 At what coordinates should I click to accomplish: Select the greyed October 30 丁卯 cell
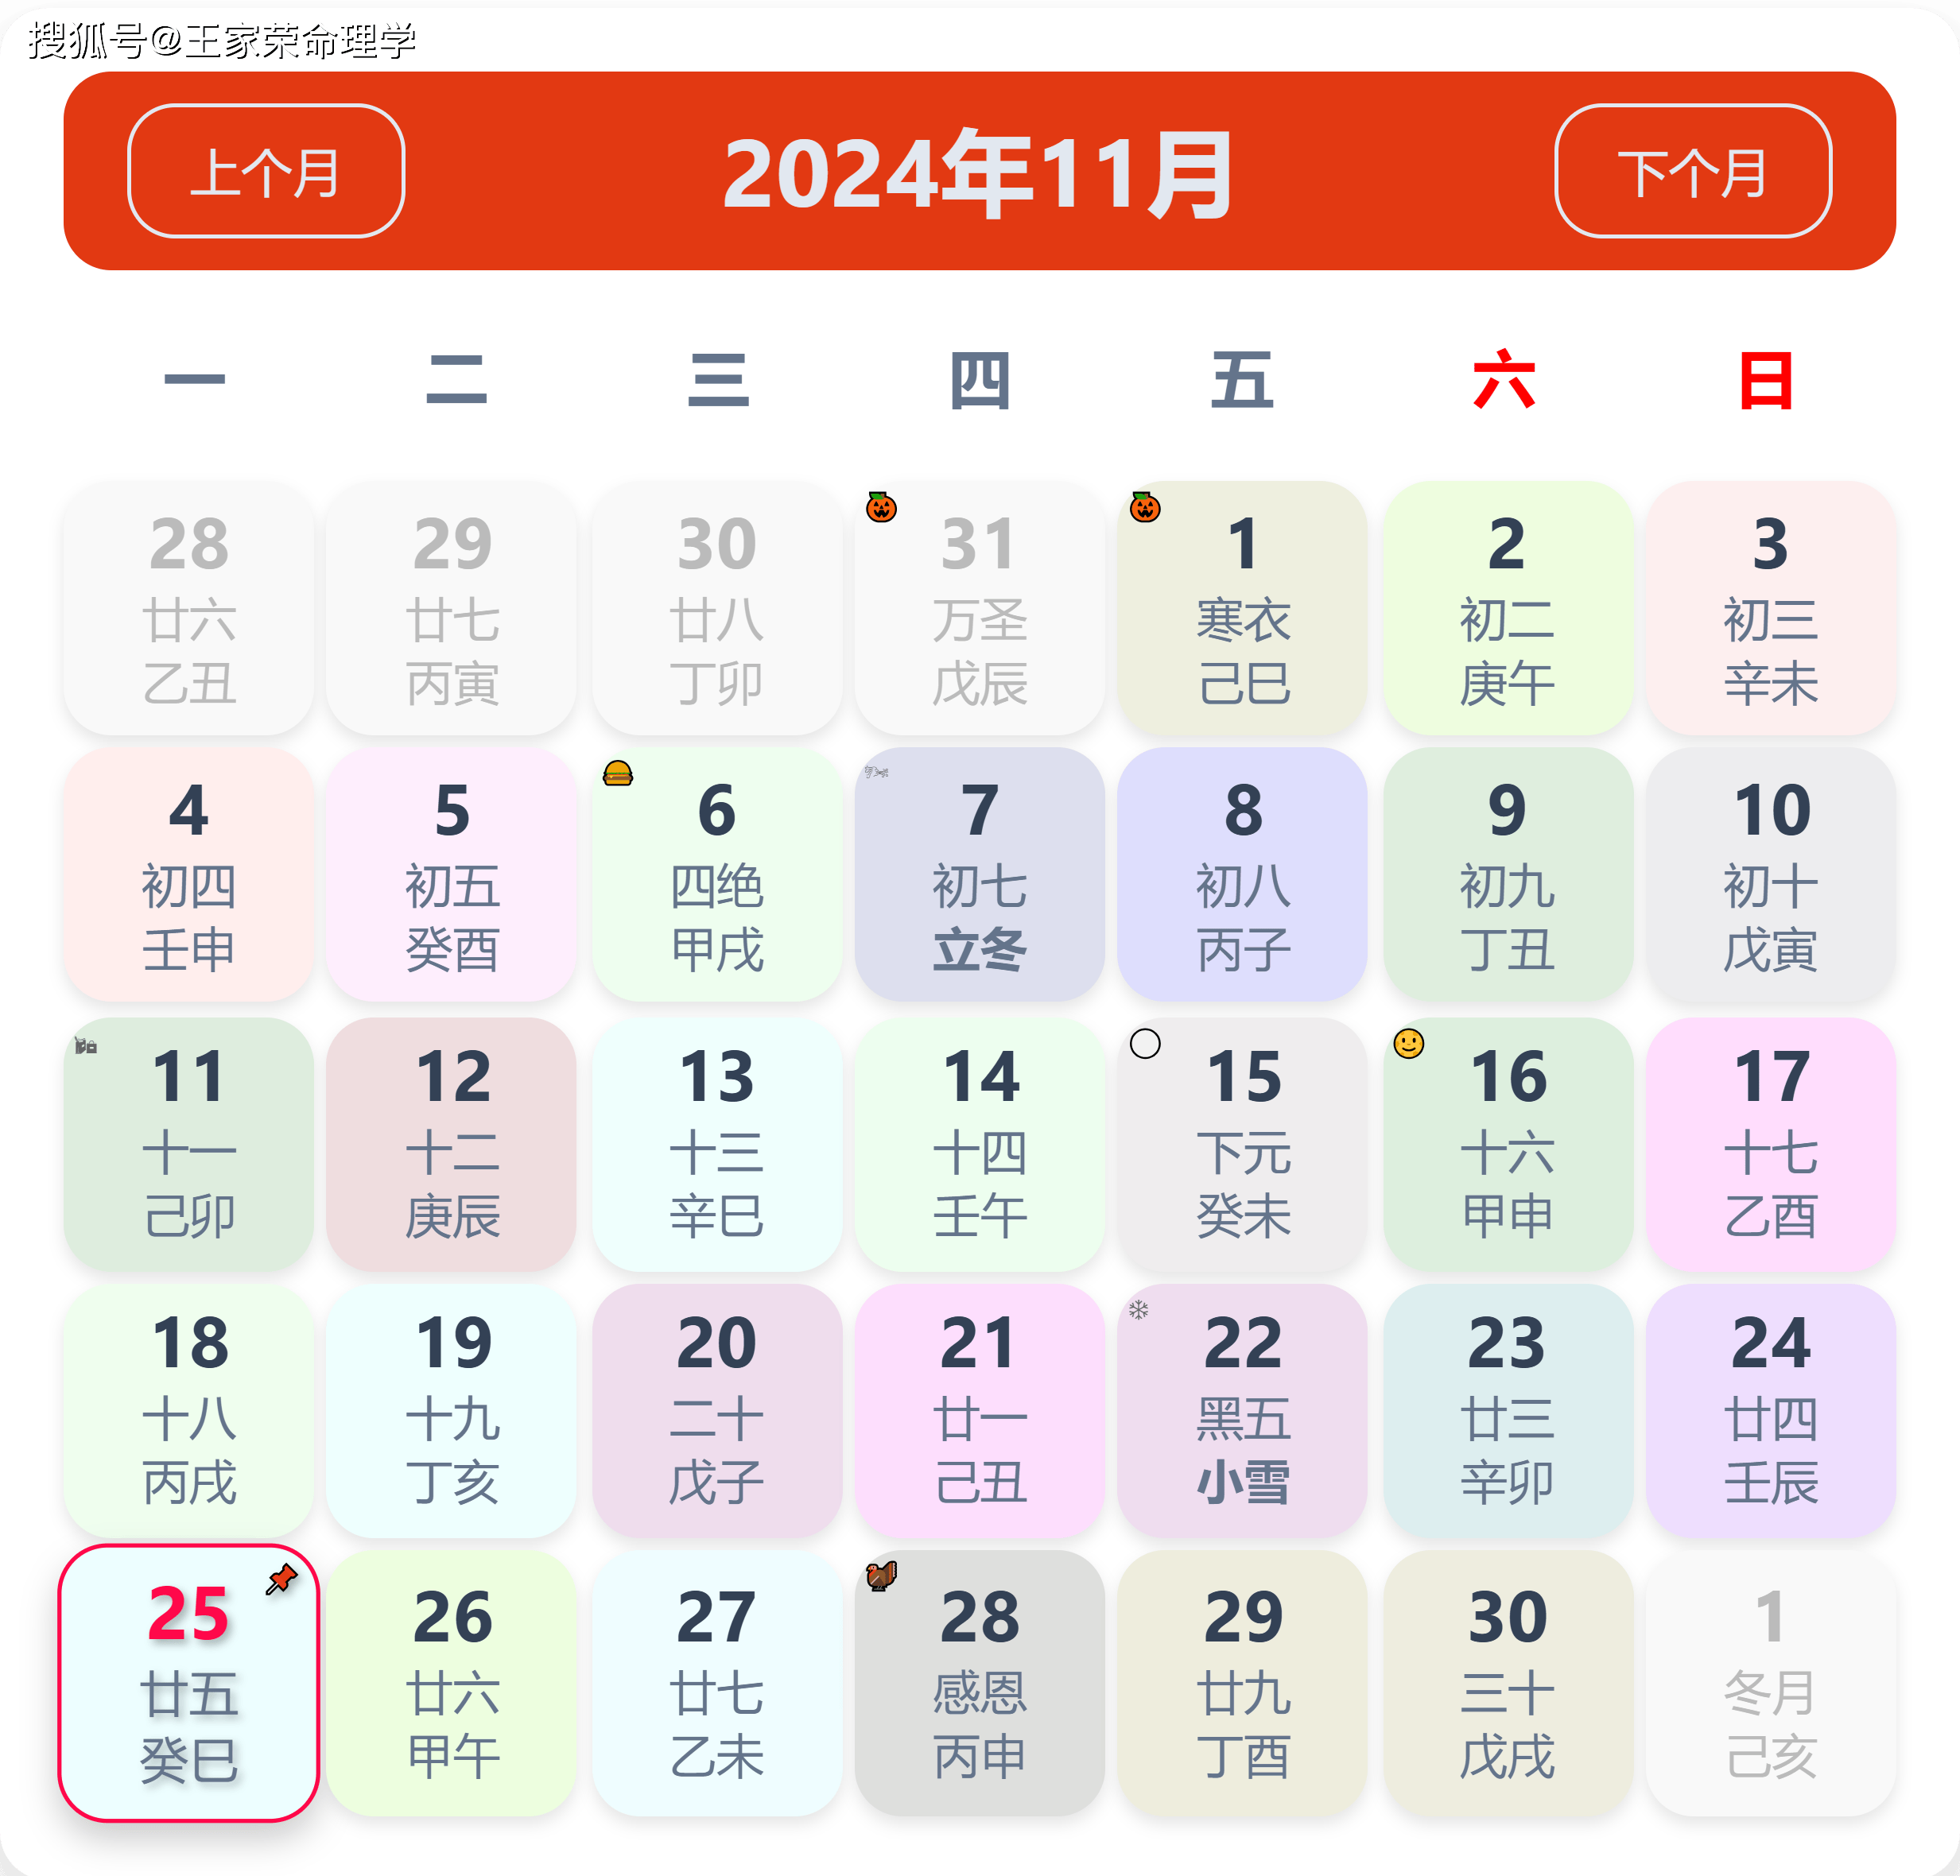(x=717, y=607)
